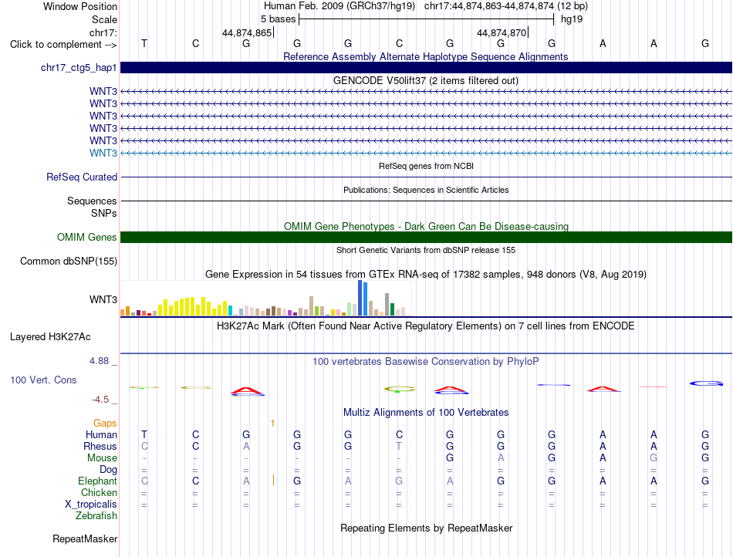
Task: Click the Scale label
Action: 105,19
